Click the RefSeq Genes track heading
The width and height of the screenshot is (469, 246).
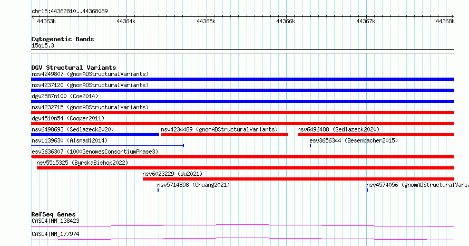click(x=53, y=214)
